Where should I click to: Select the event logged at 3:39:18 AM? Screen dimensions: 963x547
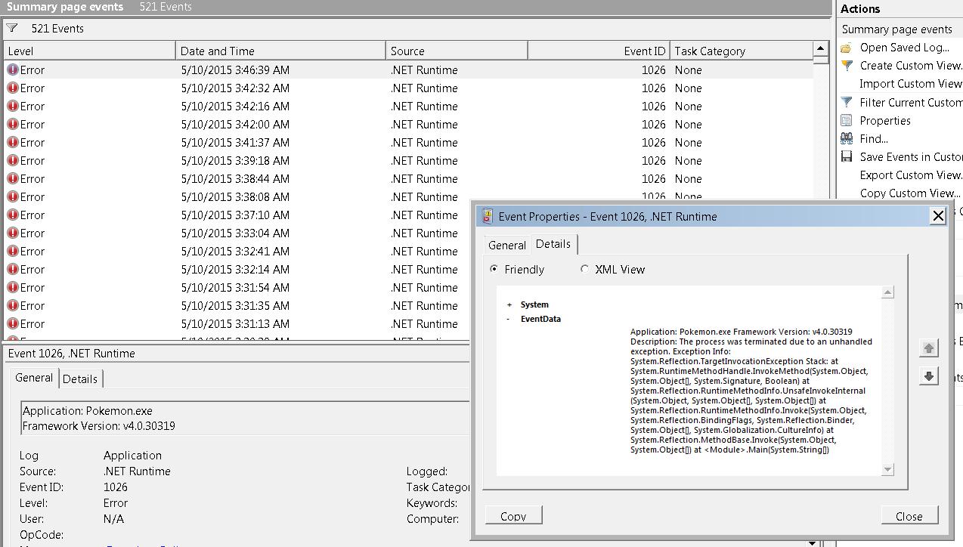tap(408, 160)
